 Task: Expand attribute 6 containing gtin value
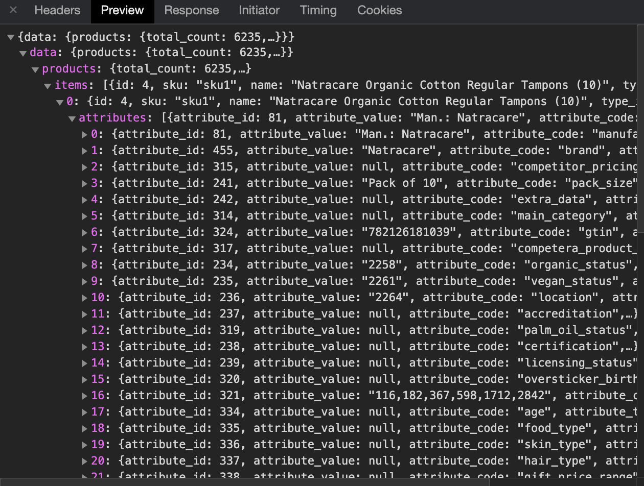pos(84,233)
